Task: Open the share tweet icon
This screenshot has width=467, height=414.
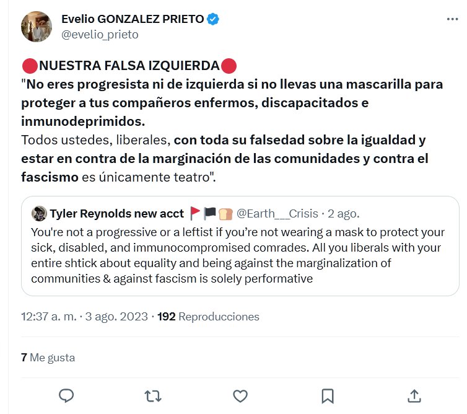Action: click(x=415, y=395)
